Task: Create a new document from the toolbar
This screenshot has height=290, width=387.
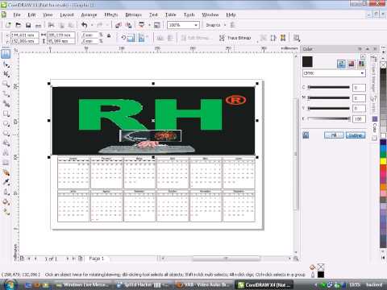Action: coord(8,25)
